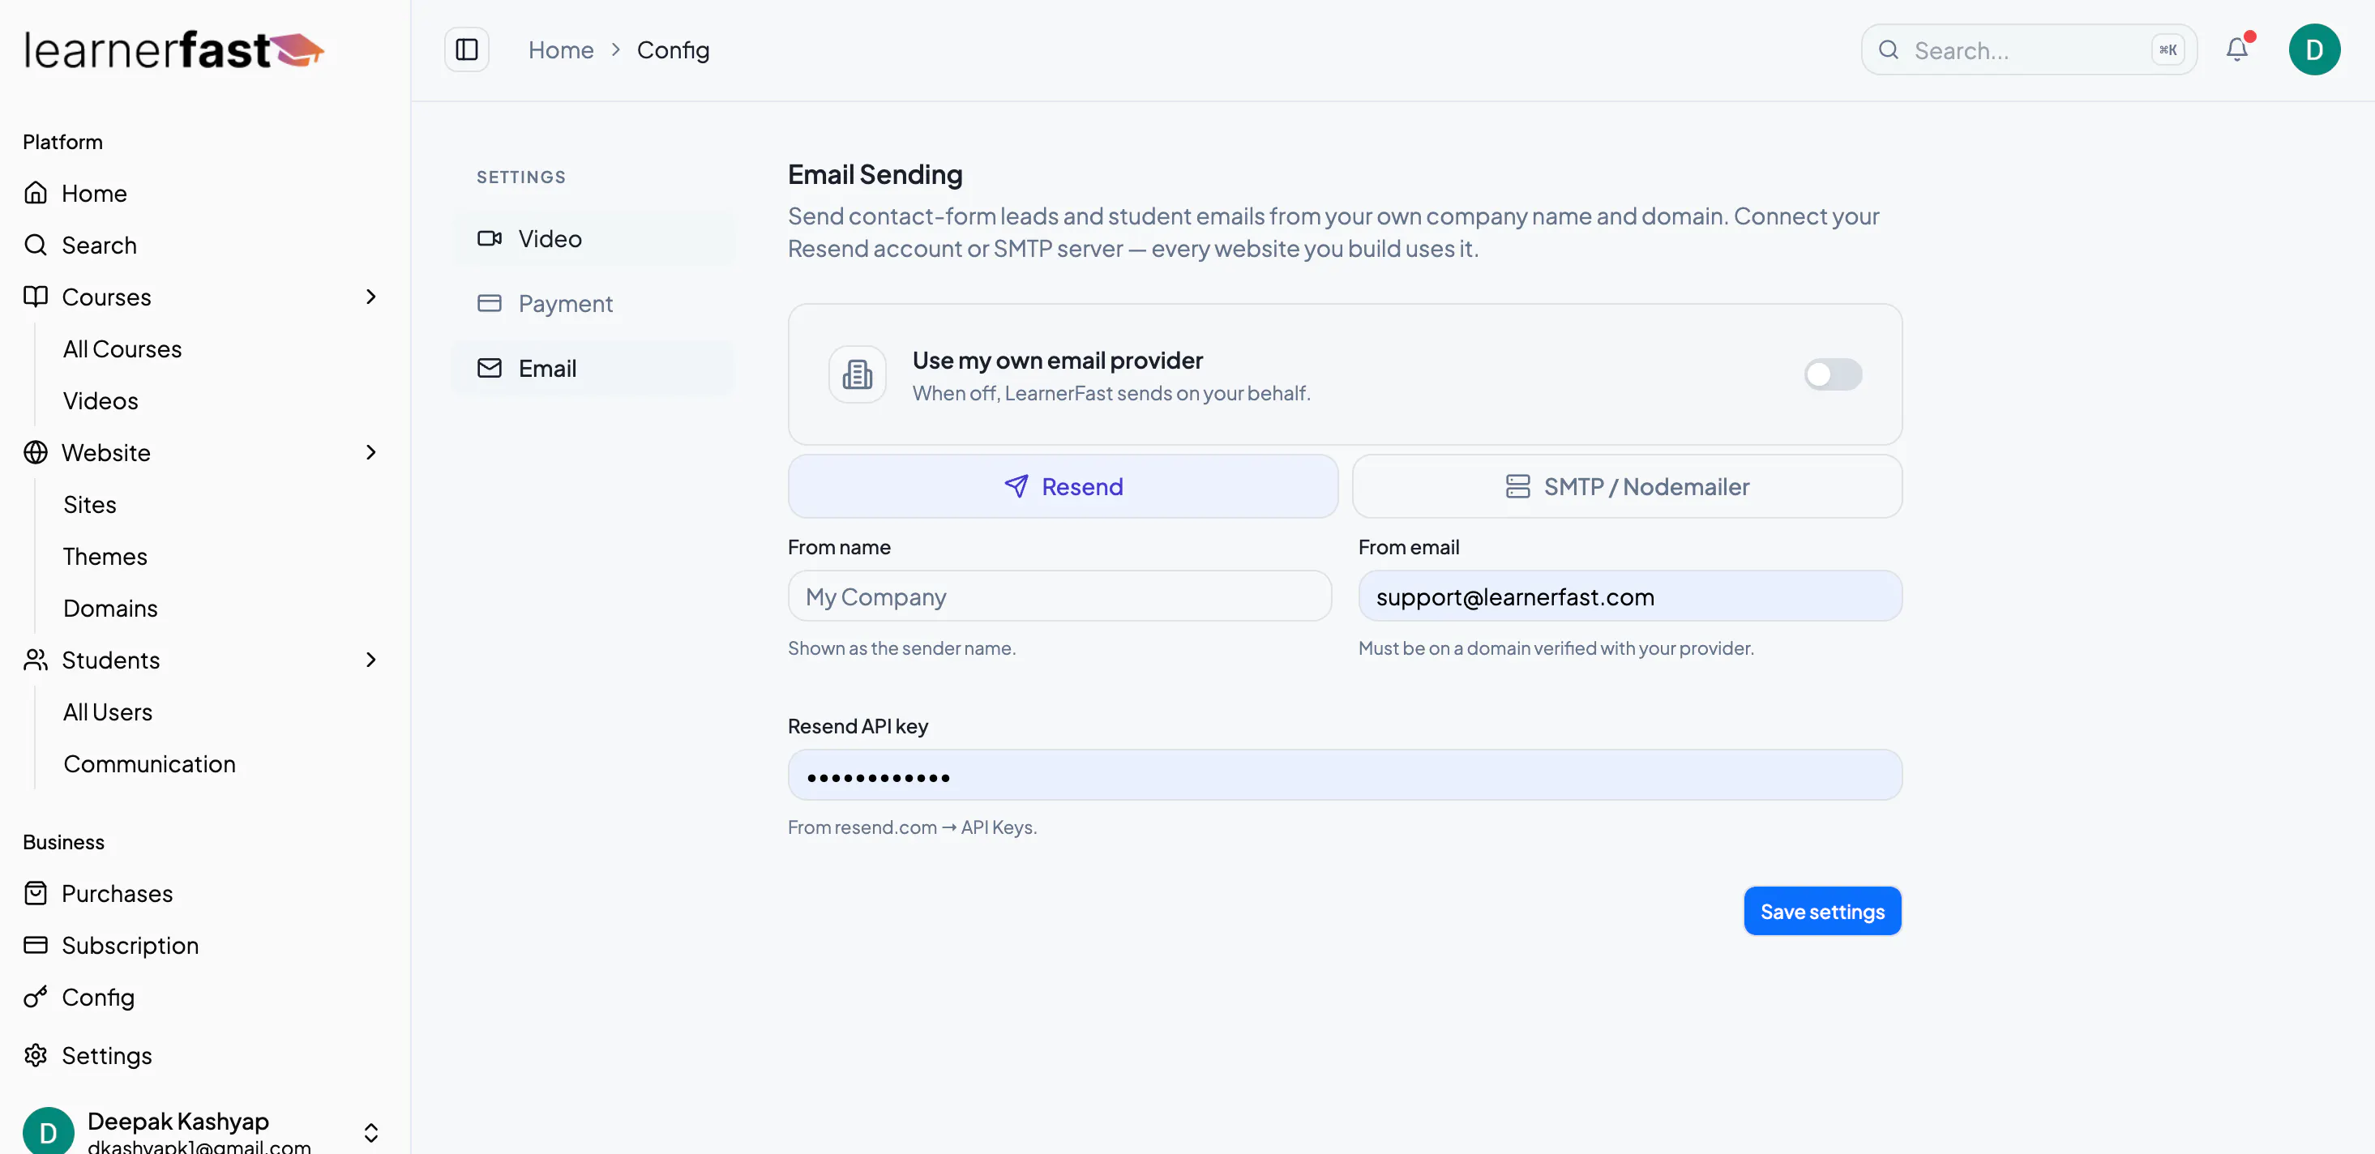The width and height of the screenshot is (2375, 1154).
Task: Expand the Courses section chevron
Action: pos(370,297)
